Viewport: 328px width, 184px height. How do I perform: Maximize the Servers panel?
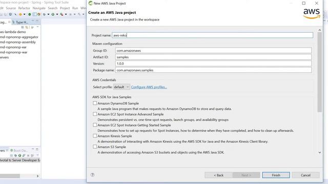(37, 149)
